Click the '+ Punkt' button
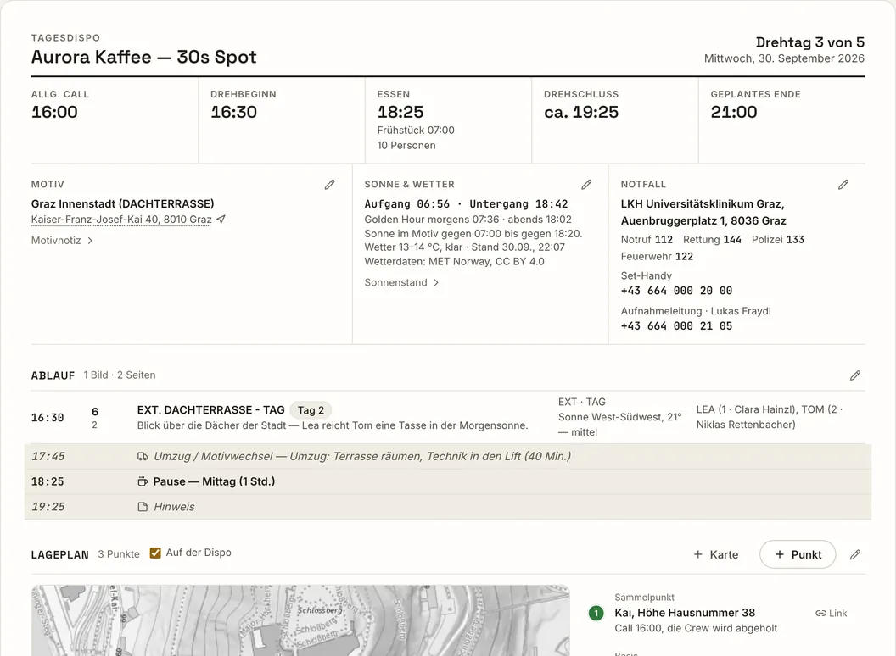Viewport: 896px width, 656px height. [x=798, y=554]
